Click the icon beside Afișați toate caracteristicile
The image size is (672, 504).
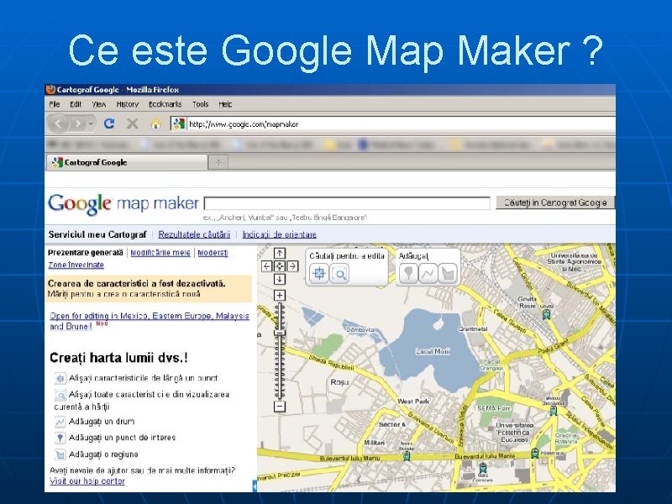point(60,395)
